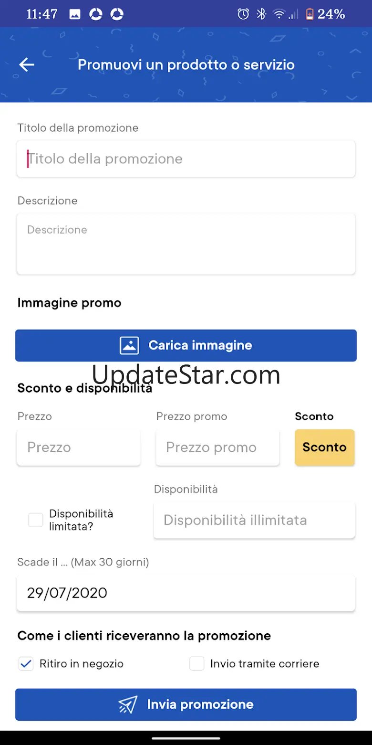Uncheck Ritiro in negozio option
Image resolution: width=372 pixels, height=745 pixels.
[26, 664]
